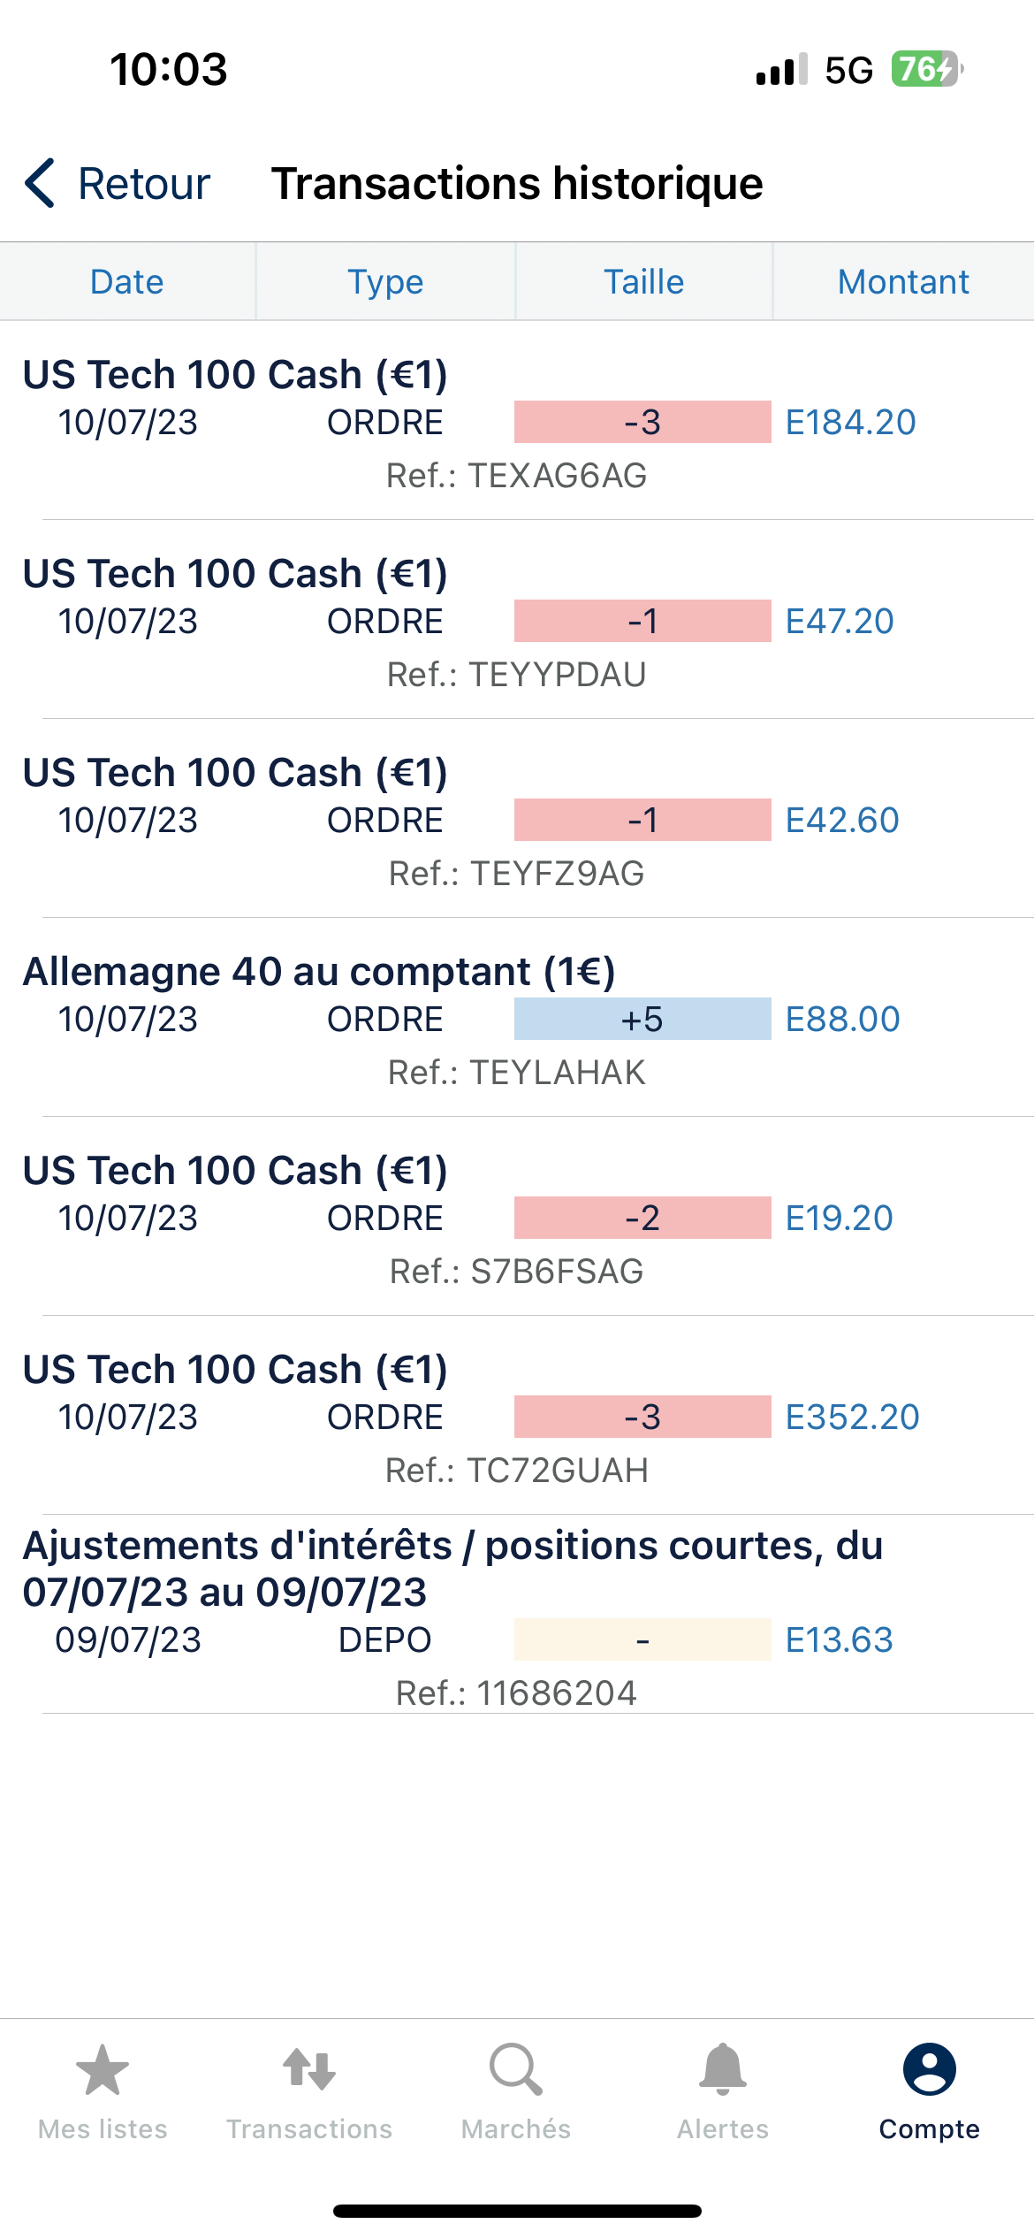Sort transactions by Date column
Viewport: 1034px width, 2239px height.
pyautogui.click(x=127, y=282)
